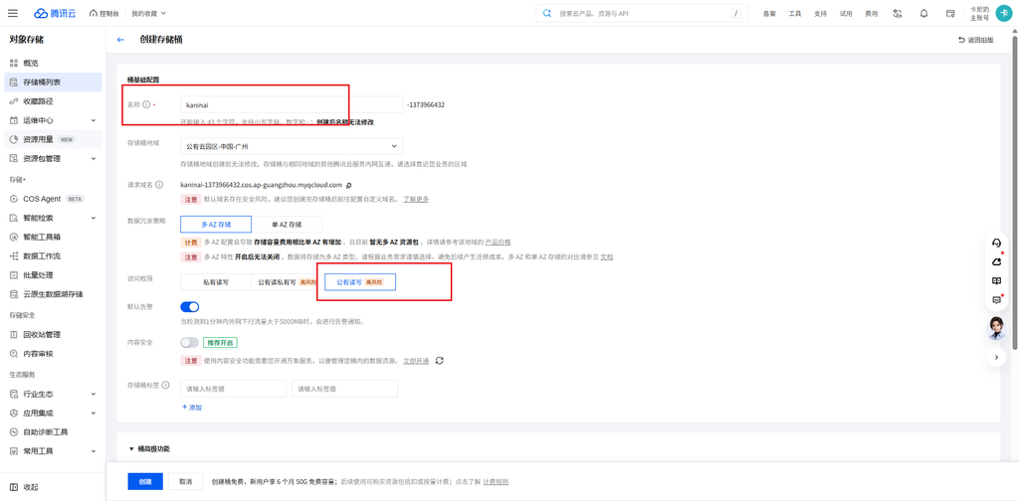Focus the 请输入标签键 input field

(x=233, y=389)
